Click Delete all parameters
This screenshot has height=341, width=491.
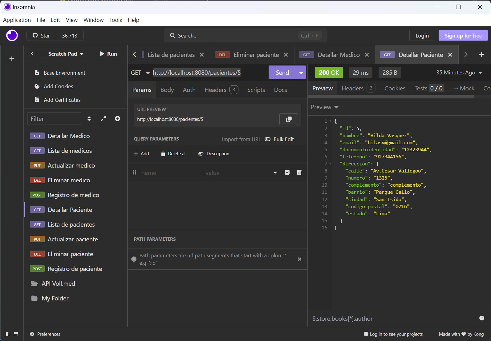pos(174,154)
